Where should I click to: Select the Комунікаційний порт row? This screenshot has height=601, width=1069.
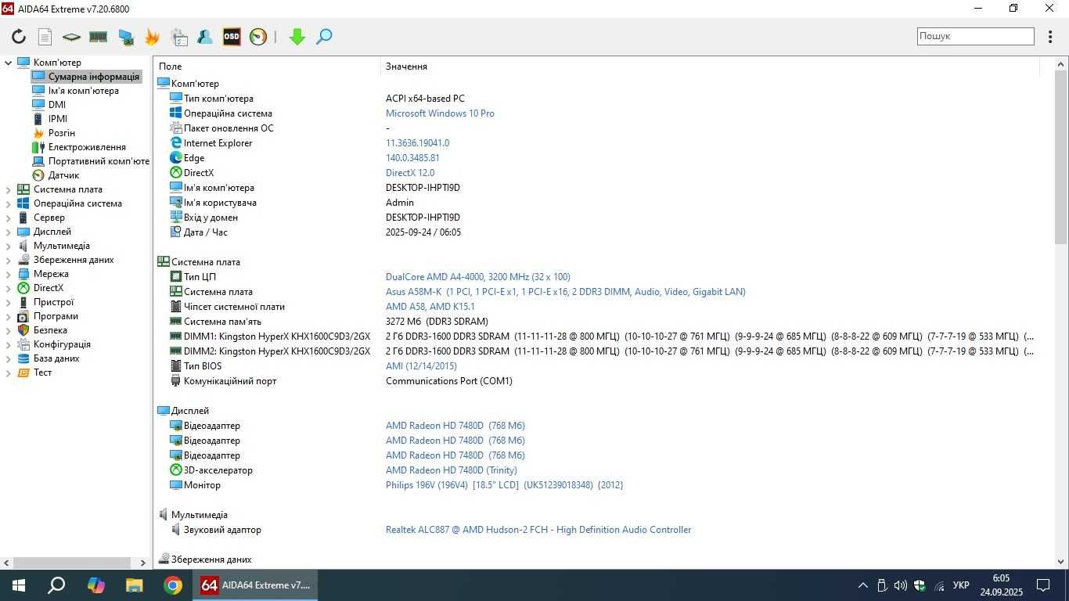tap(601, 381)
